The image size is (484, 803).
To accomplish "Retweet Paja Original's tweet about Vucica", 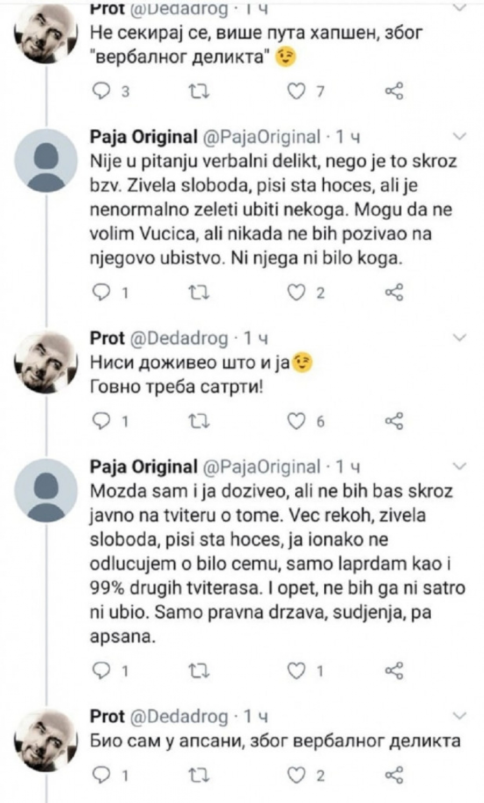I will click(x=200, y=293).
